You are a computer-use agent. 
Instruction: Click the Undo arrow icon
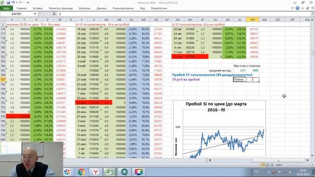pos(13,2)
